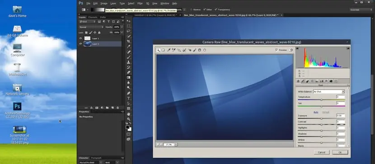
Task: Open the layer filter Kind dropdown
Action: (x=88, y=22)
